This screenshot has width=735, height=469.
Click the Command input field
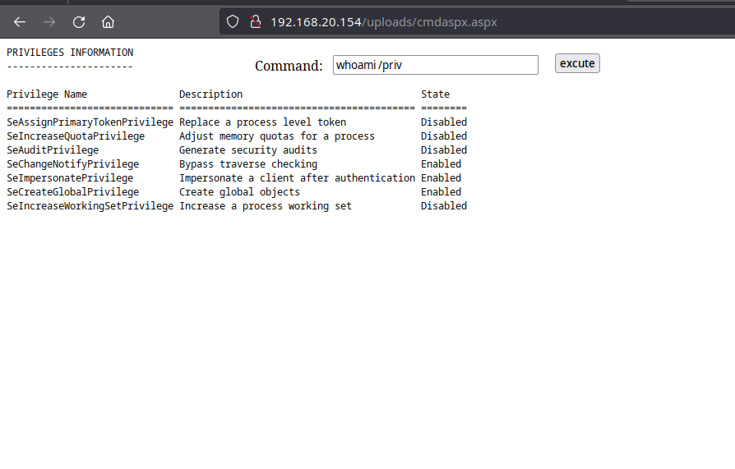pos(435,65)
